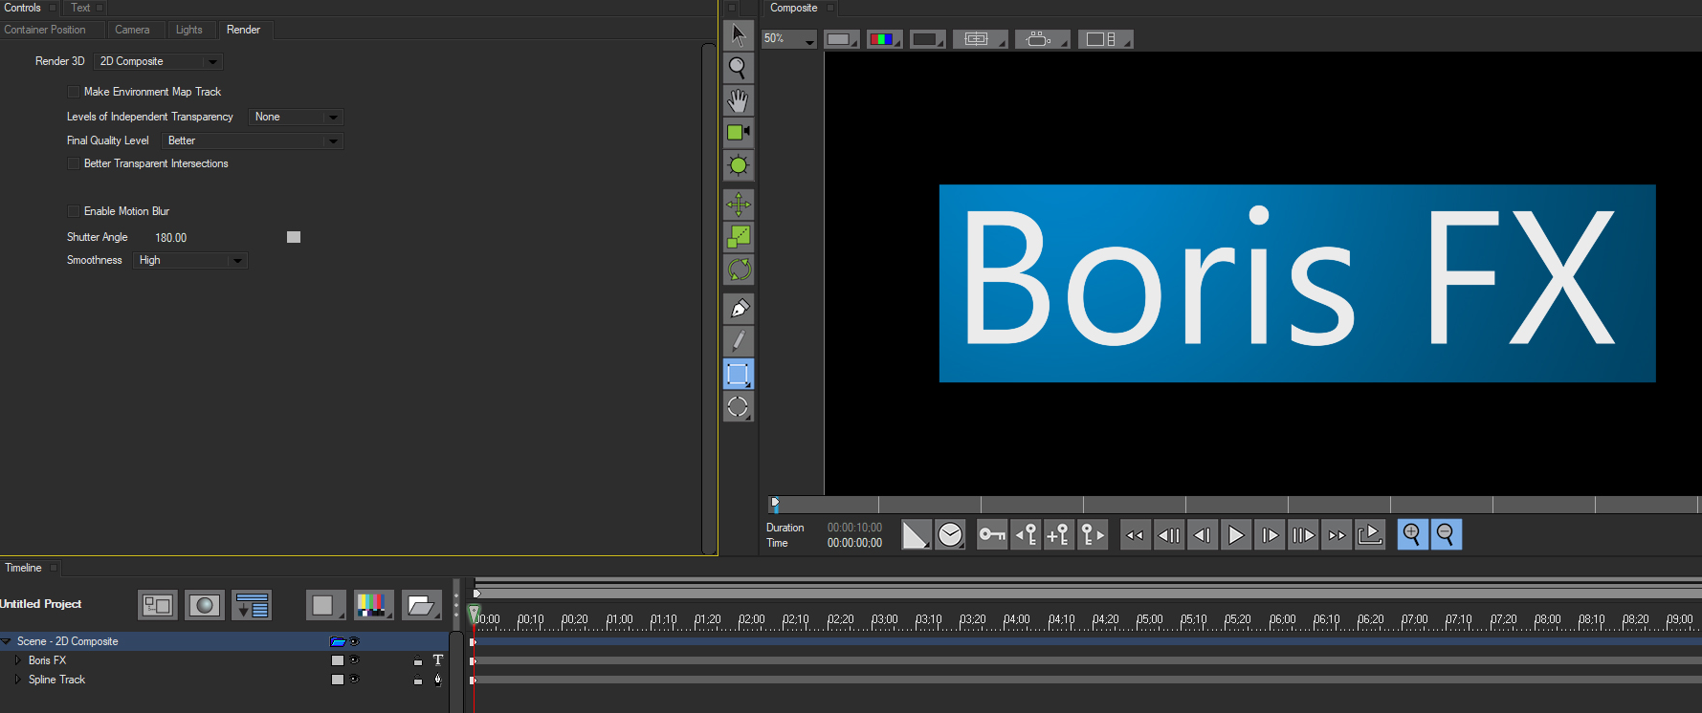The width and height of the screenshot is (1702, 713).
Task: Expand the Spline Track row
Action: [17, 680]
